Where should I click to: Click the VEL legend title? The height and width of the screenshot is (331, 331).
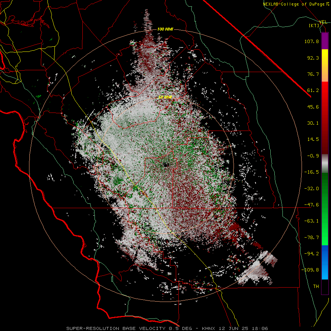pos(323,22)
